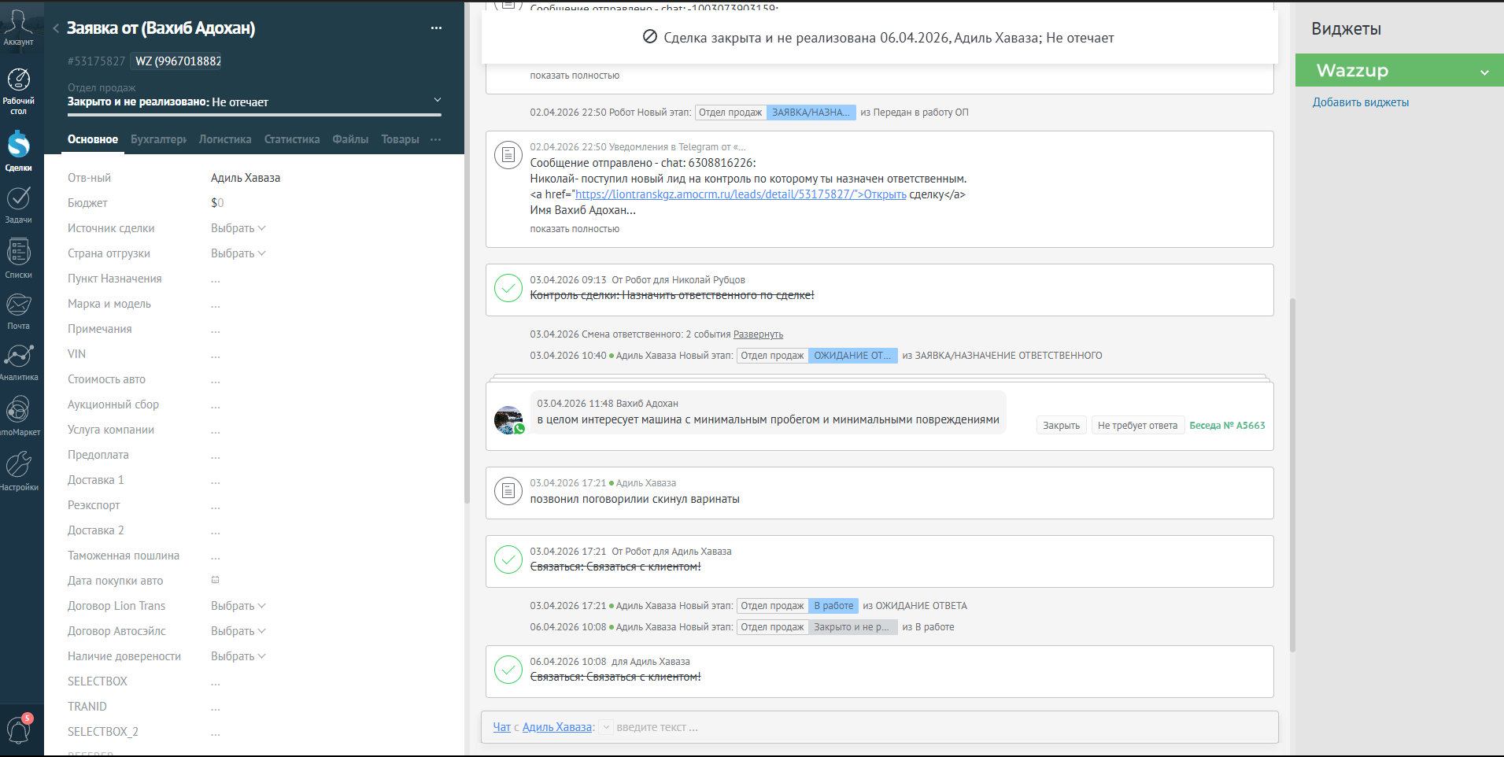Open Договор Автосэйлс Выбрать dropdown
Screen dimensions: 1504x757
[x=238, y=631]
